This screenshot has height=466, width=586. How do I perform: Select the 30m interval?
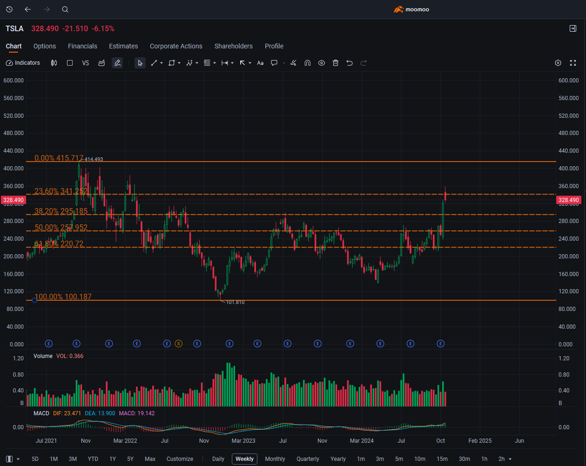coord(464,459)
